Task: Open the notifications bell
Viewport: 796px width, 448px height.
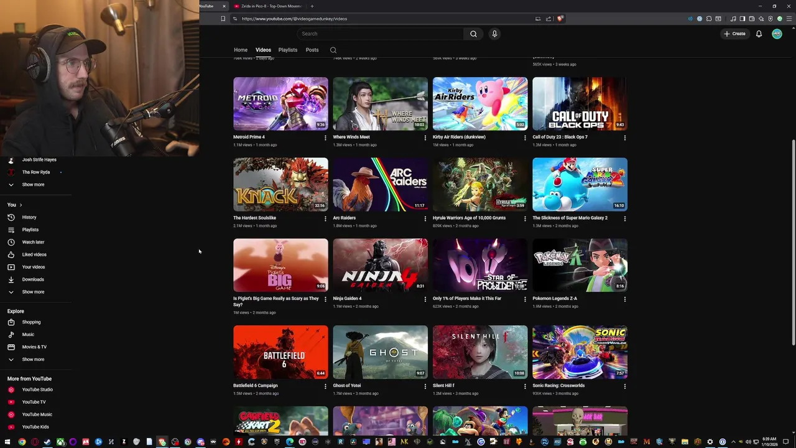Action: click(759, 34)
